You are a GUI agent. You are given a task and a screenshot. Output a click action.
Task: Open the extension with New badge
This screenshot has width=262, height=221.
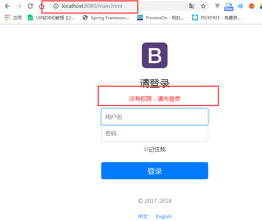point(229,7)
